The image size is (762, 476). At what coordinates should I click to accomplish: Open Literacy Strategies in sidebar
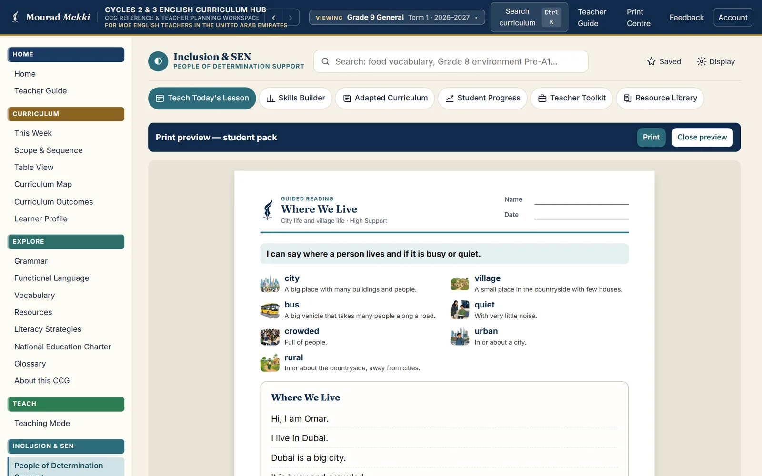(x=48, y=329)
